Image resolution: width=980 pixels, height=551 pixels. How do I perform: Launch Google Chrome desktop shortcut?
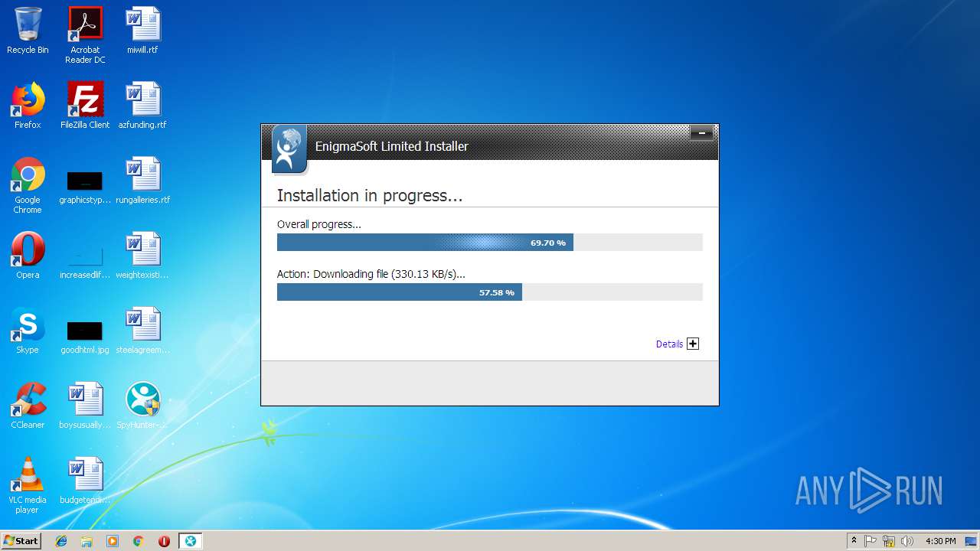point(28,185)
